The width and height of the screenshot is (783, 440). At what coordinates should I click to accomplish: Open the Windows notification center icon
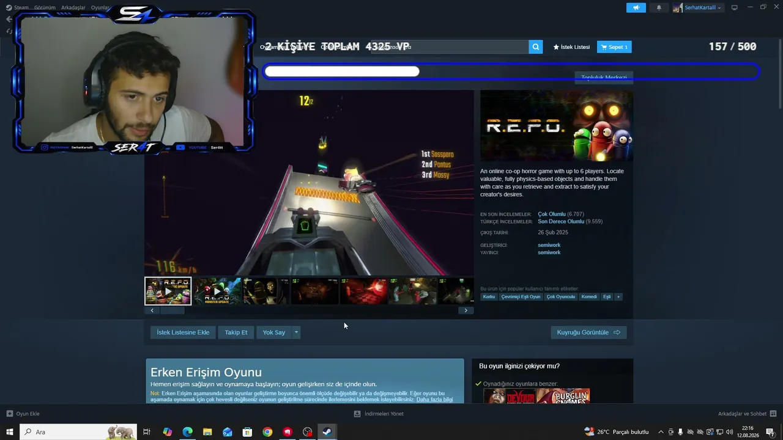(x=770, y=432)
